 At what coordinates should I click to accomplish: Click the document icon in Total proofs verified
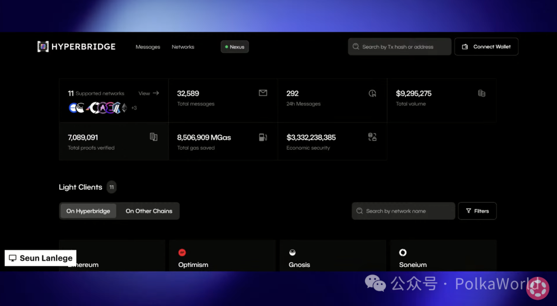coord(154,137)
